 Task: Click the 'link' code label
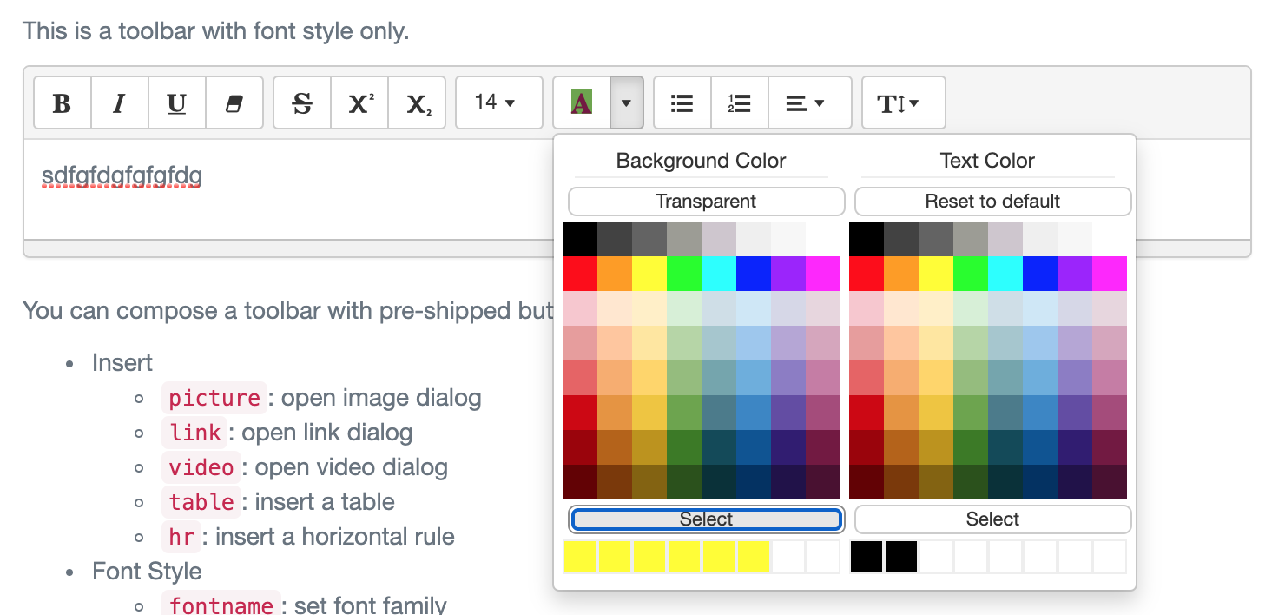[194, 433]
